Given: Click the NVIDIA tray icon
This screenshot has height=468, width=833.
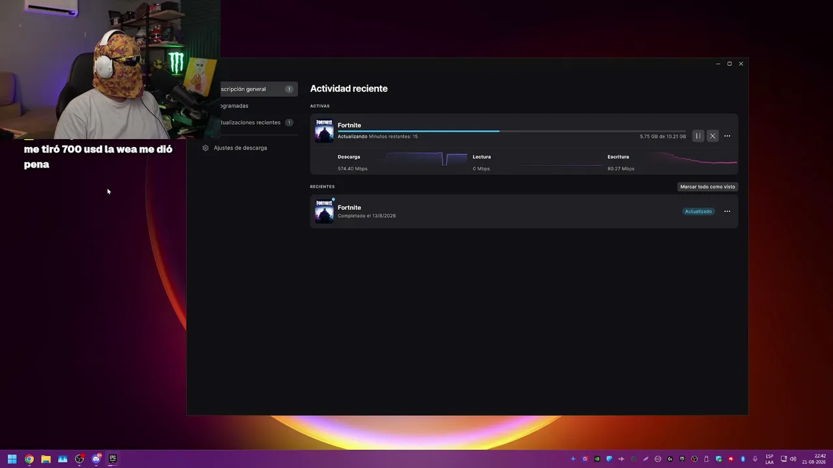Looking at the screenshot, I should (597, 459).
